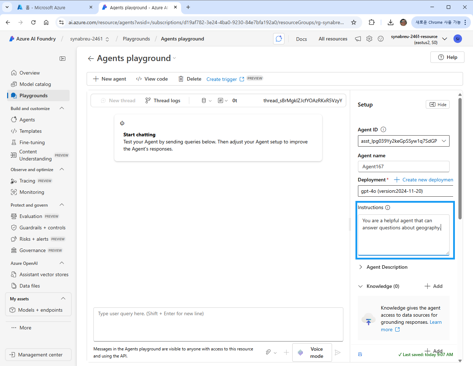Open the user account avatar SJ
The width and height of the screenshot is (473, 366).
tap(458, 39)
